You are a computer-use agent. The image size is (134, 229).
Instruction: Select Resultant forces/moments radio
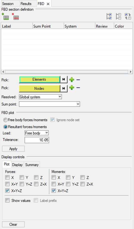point(6,127)
